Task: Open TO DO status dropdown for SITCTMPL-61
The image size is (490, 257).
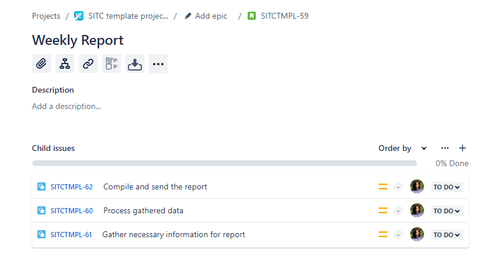Action: point(447,235)
